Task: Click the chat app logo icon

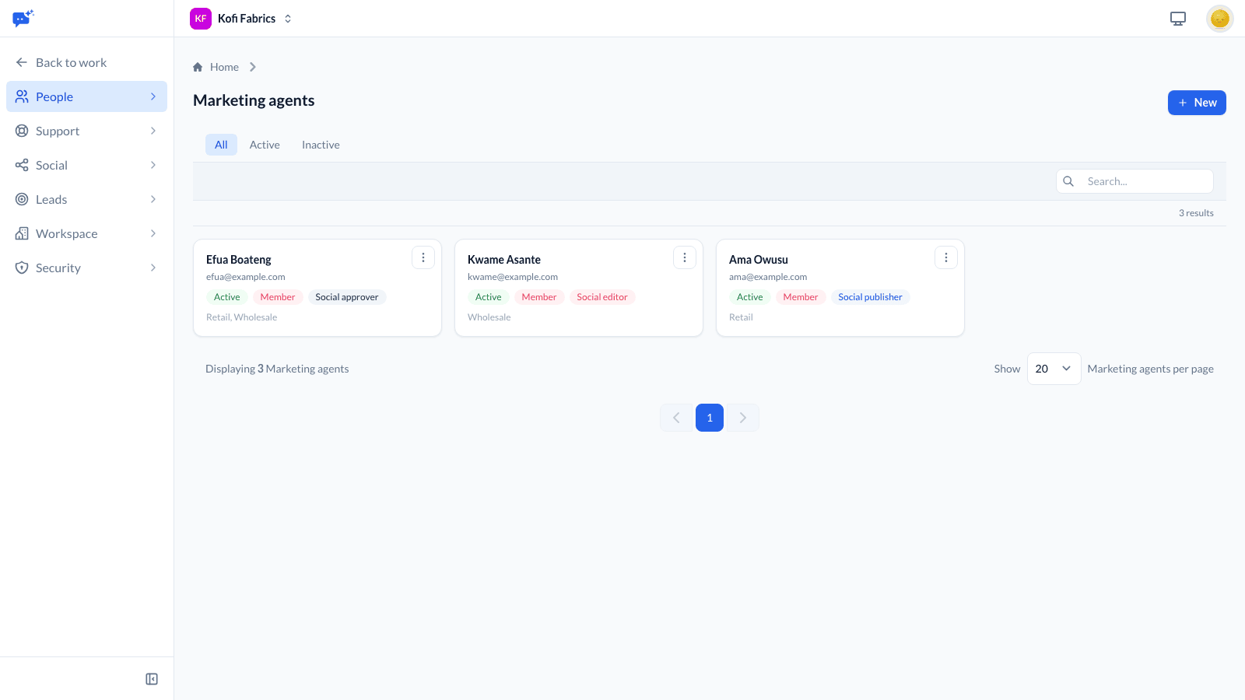Action: 23,18
